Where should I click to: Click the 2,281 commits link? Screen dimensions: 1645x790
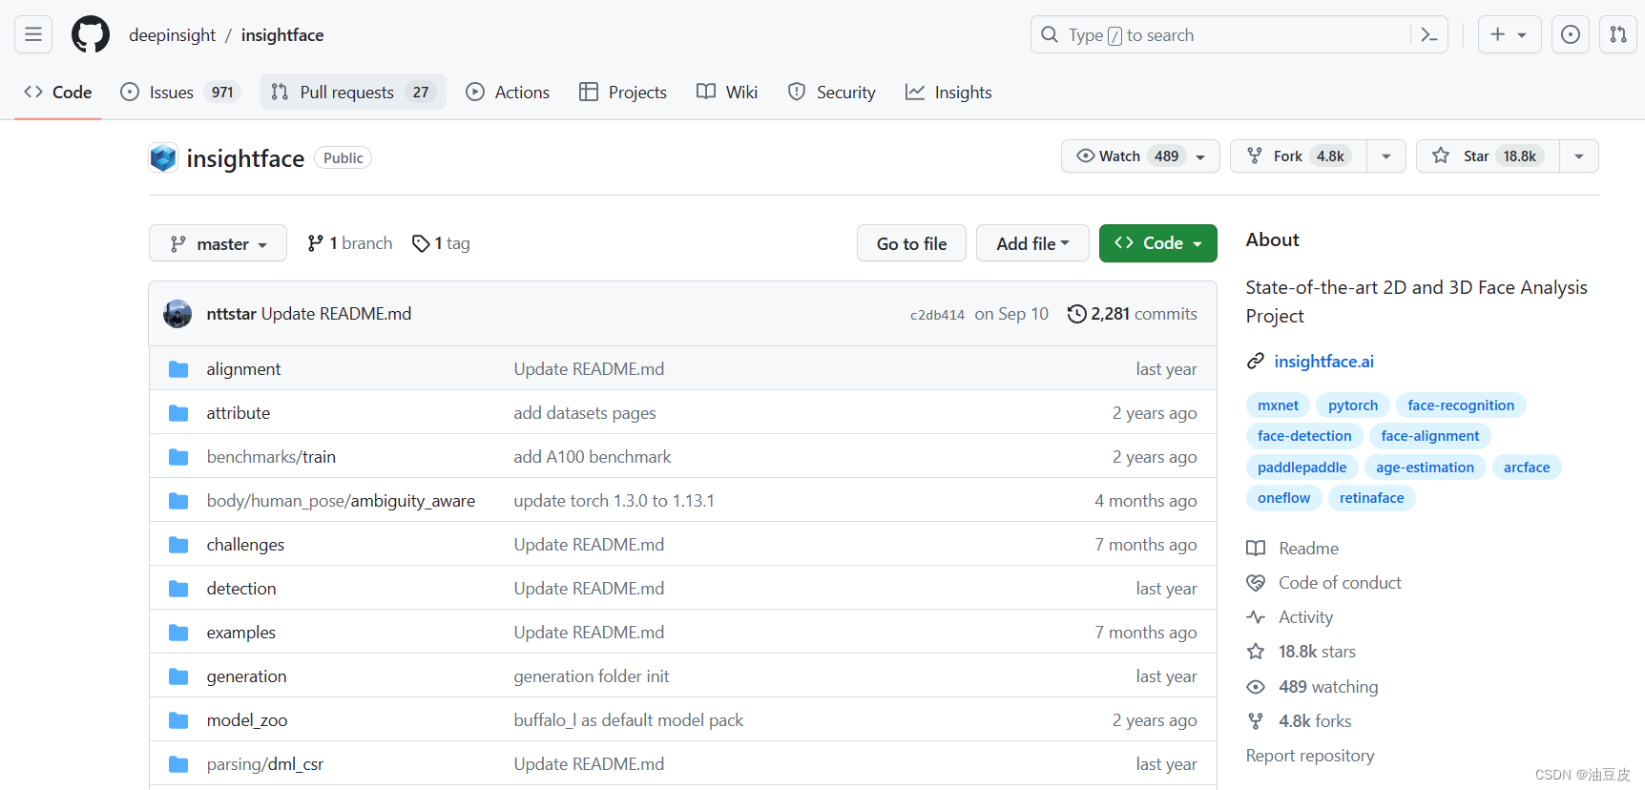(x=1133, y=314)
